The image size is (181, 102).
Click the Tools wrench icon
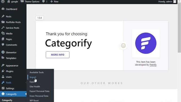click(3, 82)
